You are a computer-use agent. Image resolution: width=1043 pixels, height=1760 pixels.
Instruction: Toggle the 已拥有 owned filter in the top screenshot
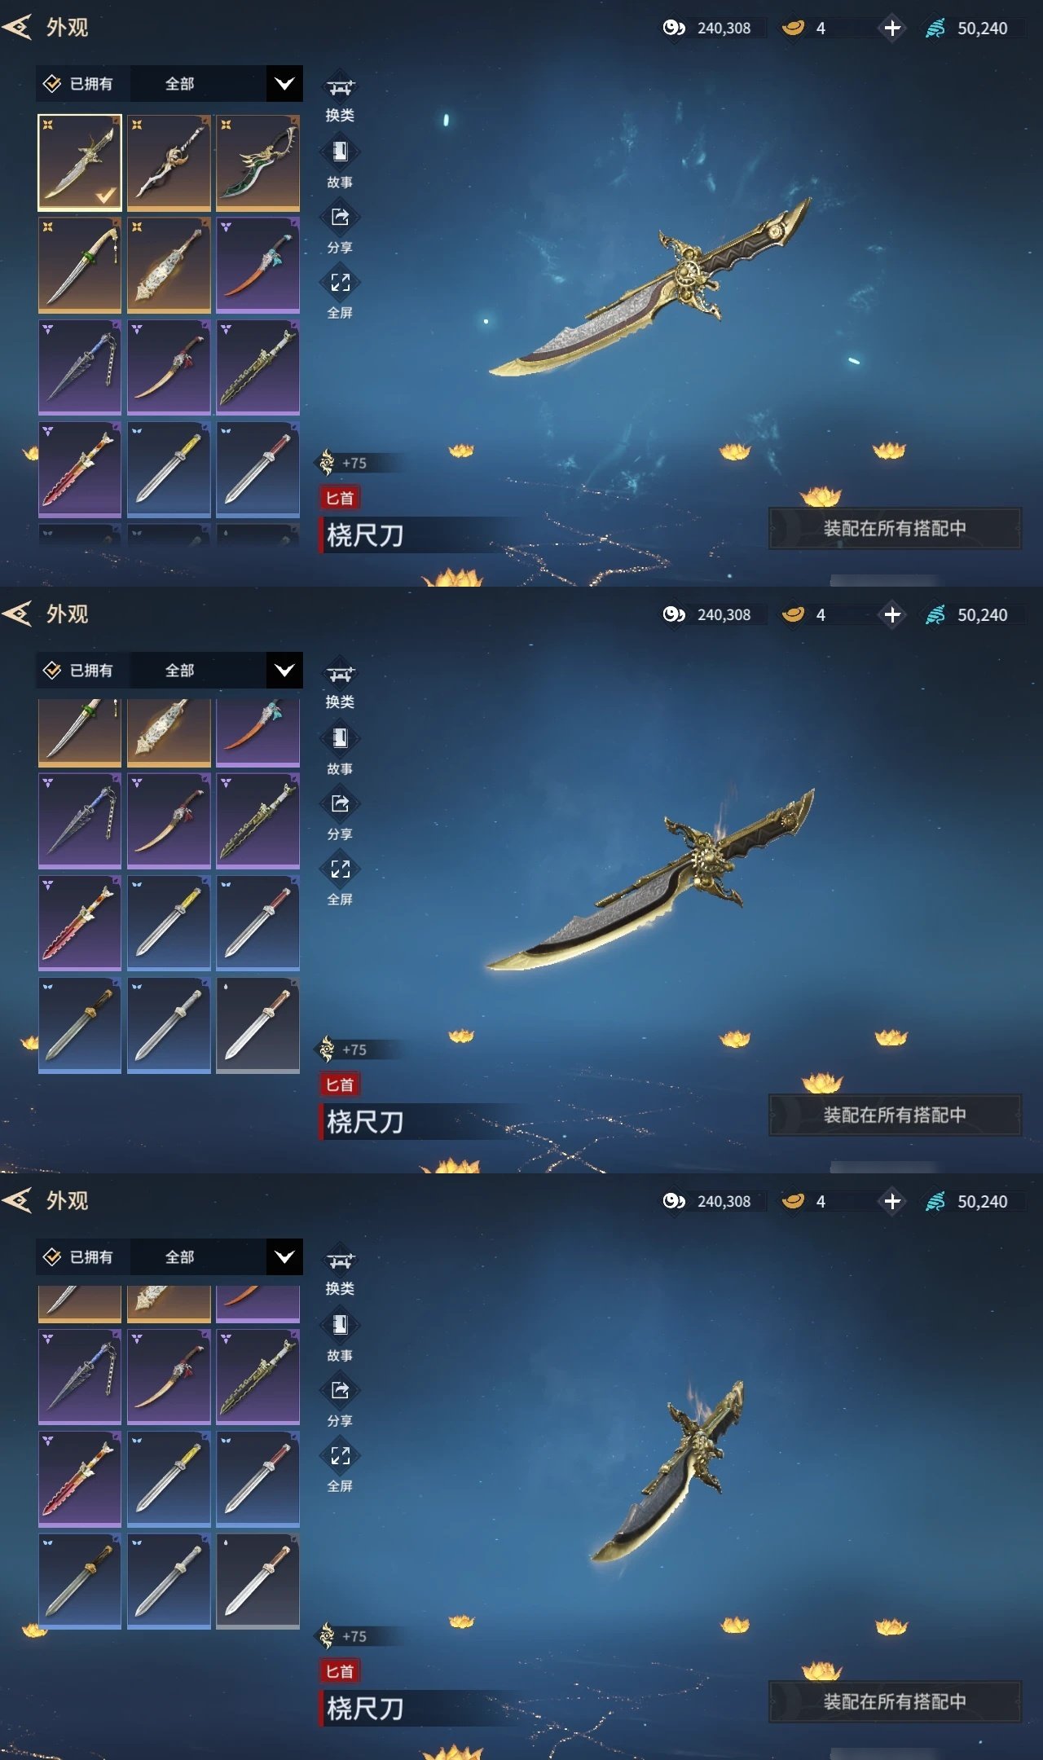79,84
